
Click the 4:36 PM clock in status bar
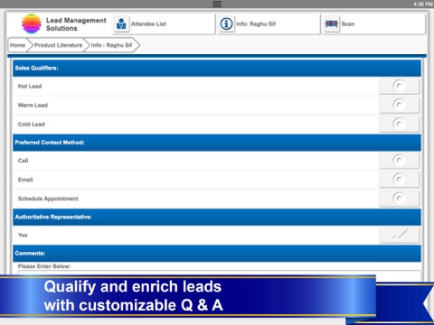423,4
